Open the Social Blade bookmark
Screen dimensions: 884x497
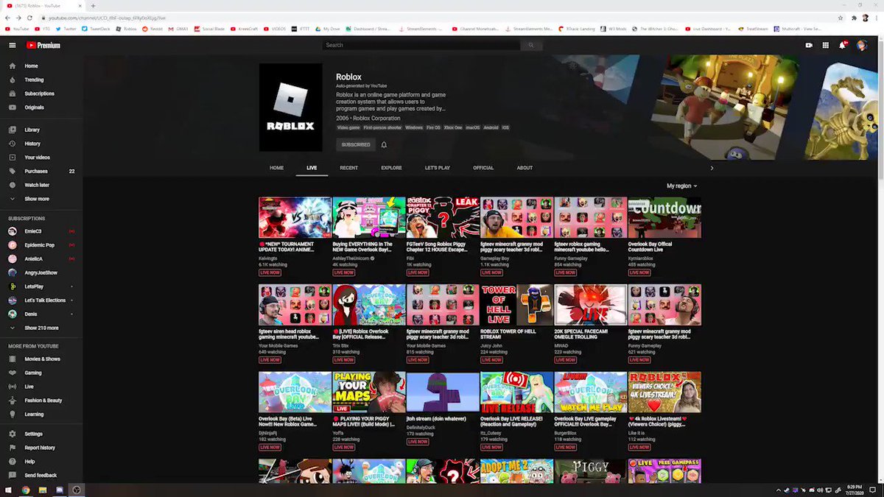pyautogui.click(x=209, y=29)
